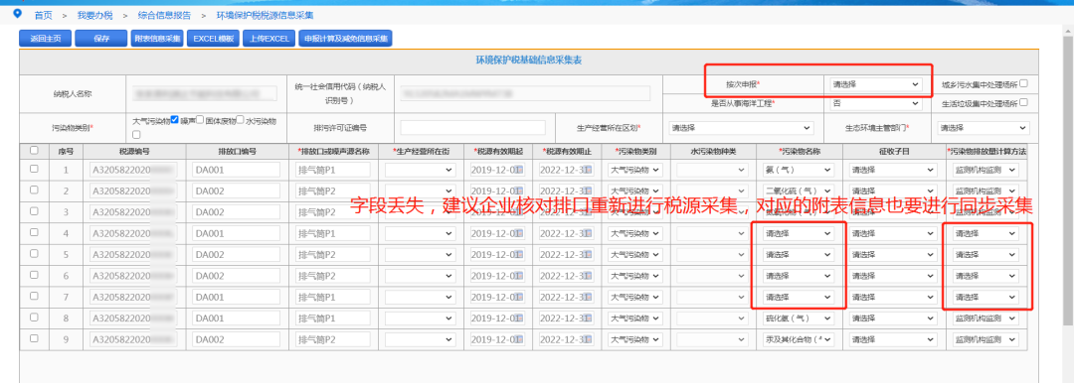
Task: Expand the 生态环境主管部门 dropdown
Action: [x=984, y=128]
